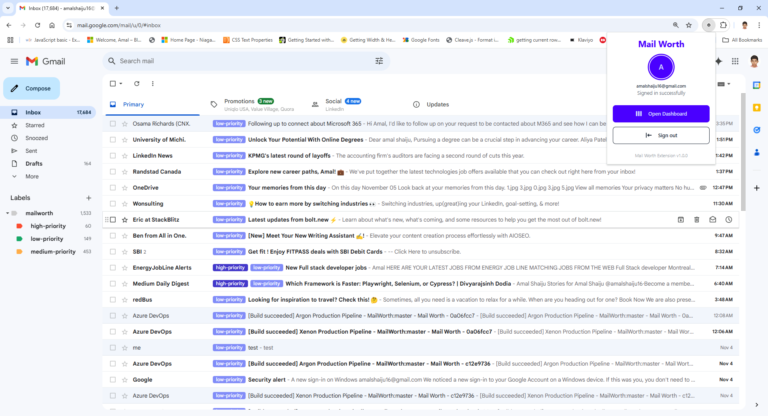Open the All Bookmarks folder
Screen dimensions: 768x416
pyautogui.click(x=742, y=40)
